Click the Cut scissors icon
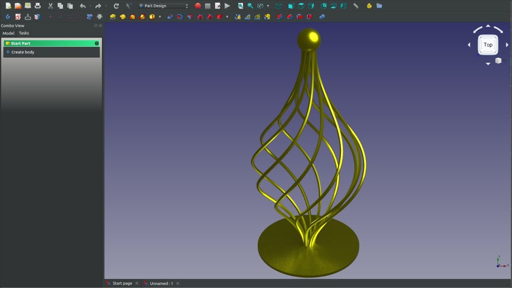Image resolution: width=512 pixels, height=288 pixels. click(x=50, y=6)
